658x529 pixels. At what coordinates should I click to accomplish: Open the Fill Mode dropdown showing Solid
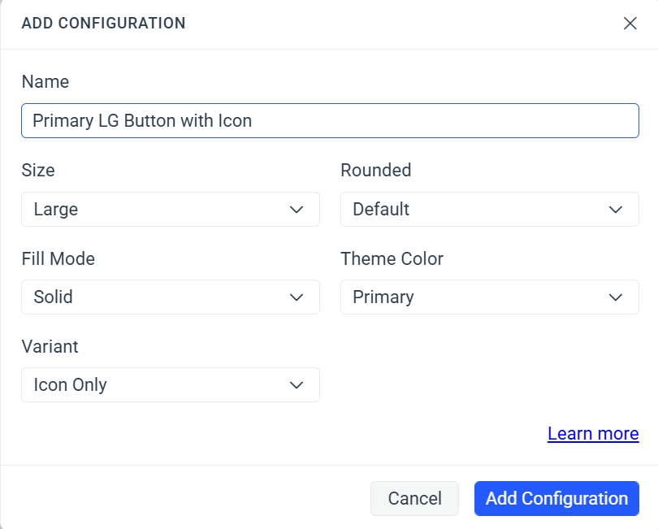click(x=171, y=297)
